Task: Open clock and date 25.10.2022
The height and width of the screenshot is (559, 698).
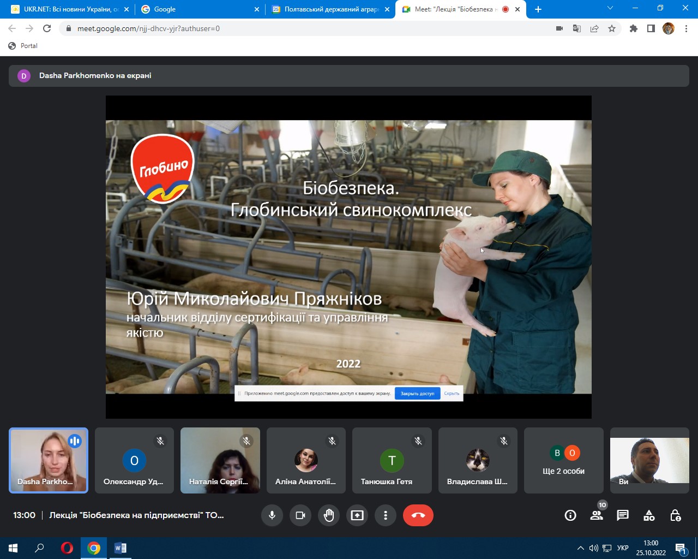Action: point(651,548)
